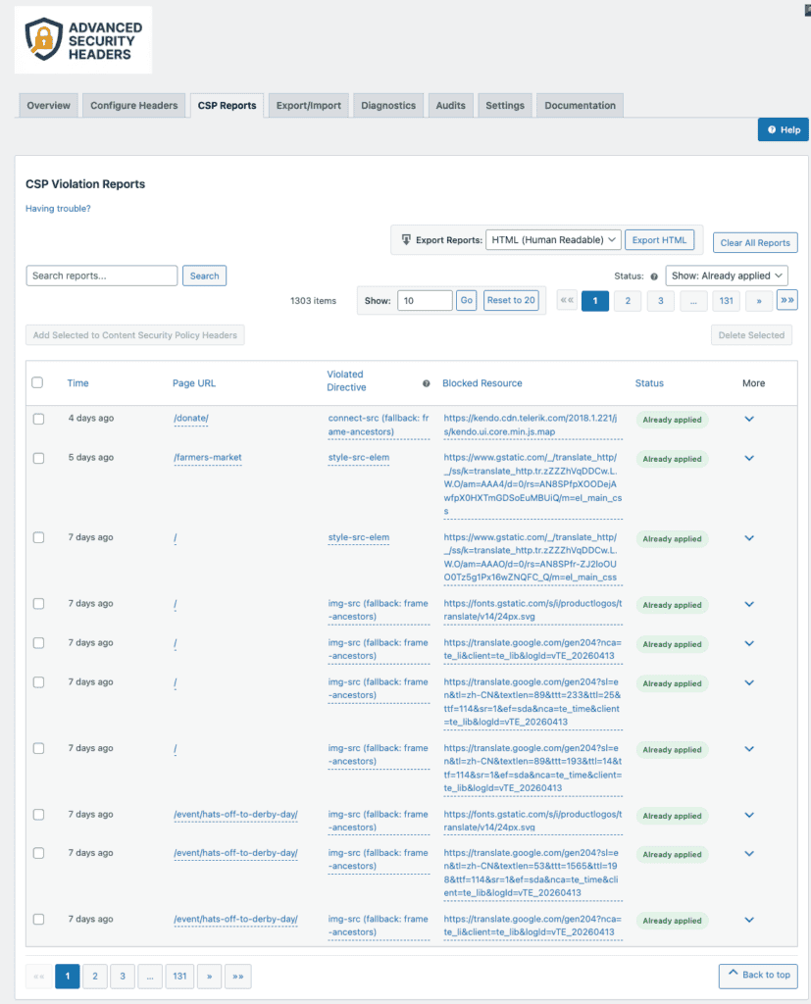Open the Show: Already applied status dropdown

coord(727,276)
